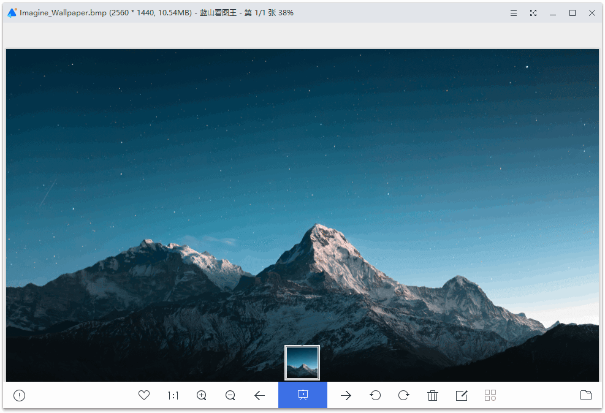
Task: Zoom out with the minus magnifier
Action: tap(230, 396)
